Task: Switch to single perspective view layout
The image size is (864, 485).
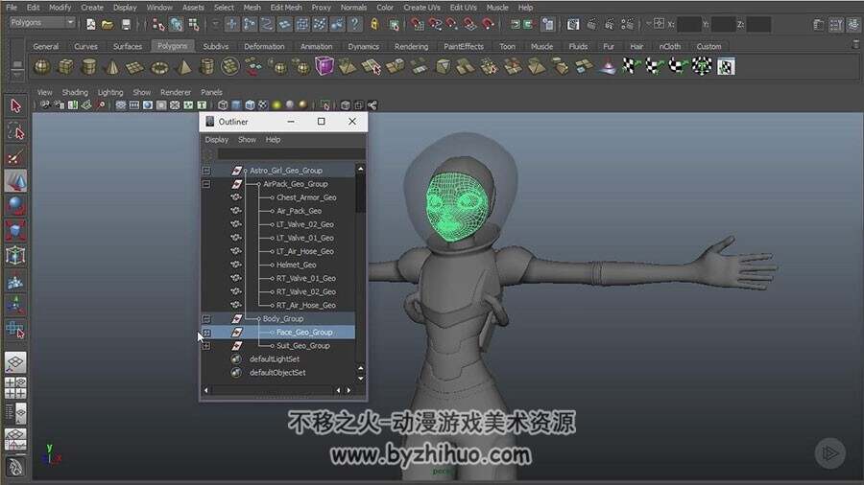Action: 15,363
